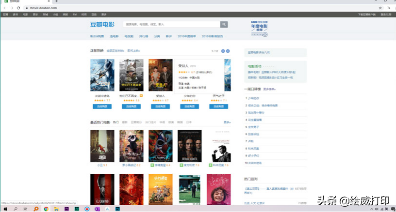The image size is (396, 212).
Task: Open 我在雨中等你 in 一周口碑榜
Action: coord(256,113)
